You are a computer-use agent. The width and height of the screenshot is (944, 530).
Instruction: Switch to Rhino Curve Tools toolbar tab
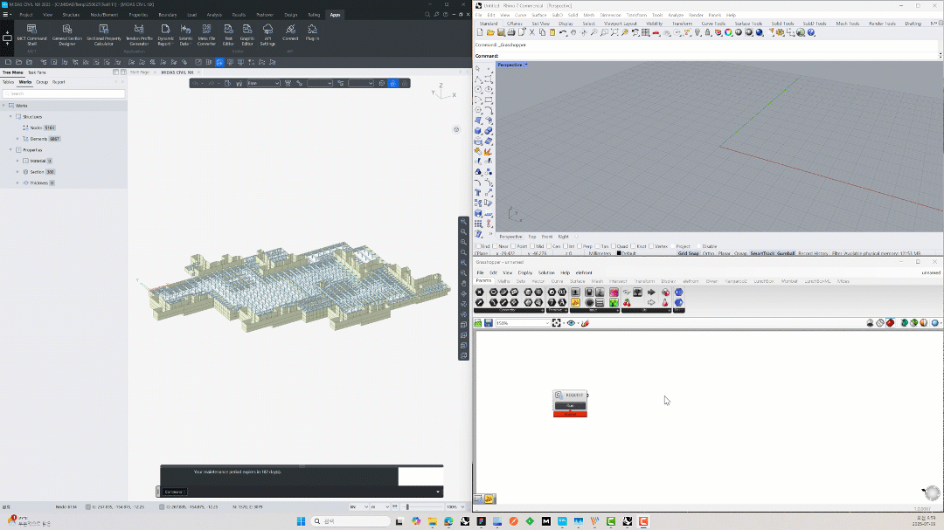coord(713,24)
